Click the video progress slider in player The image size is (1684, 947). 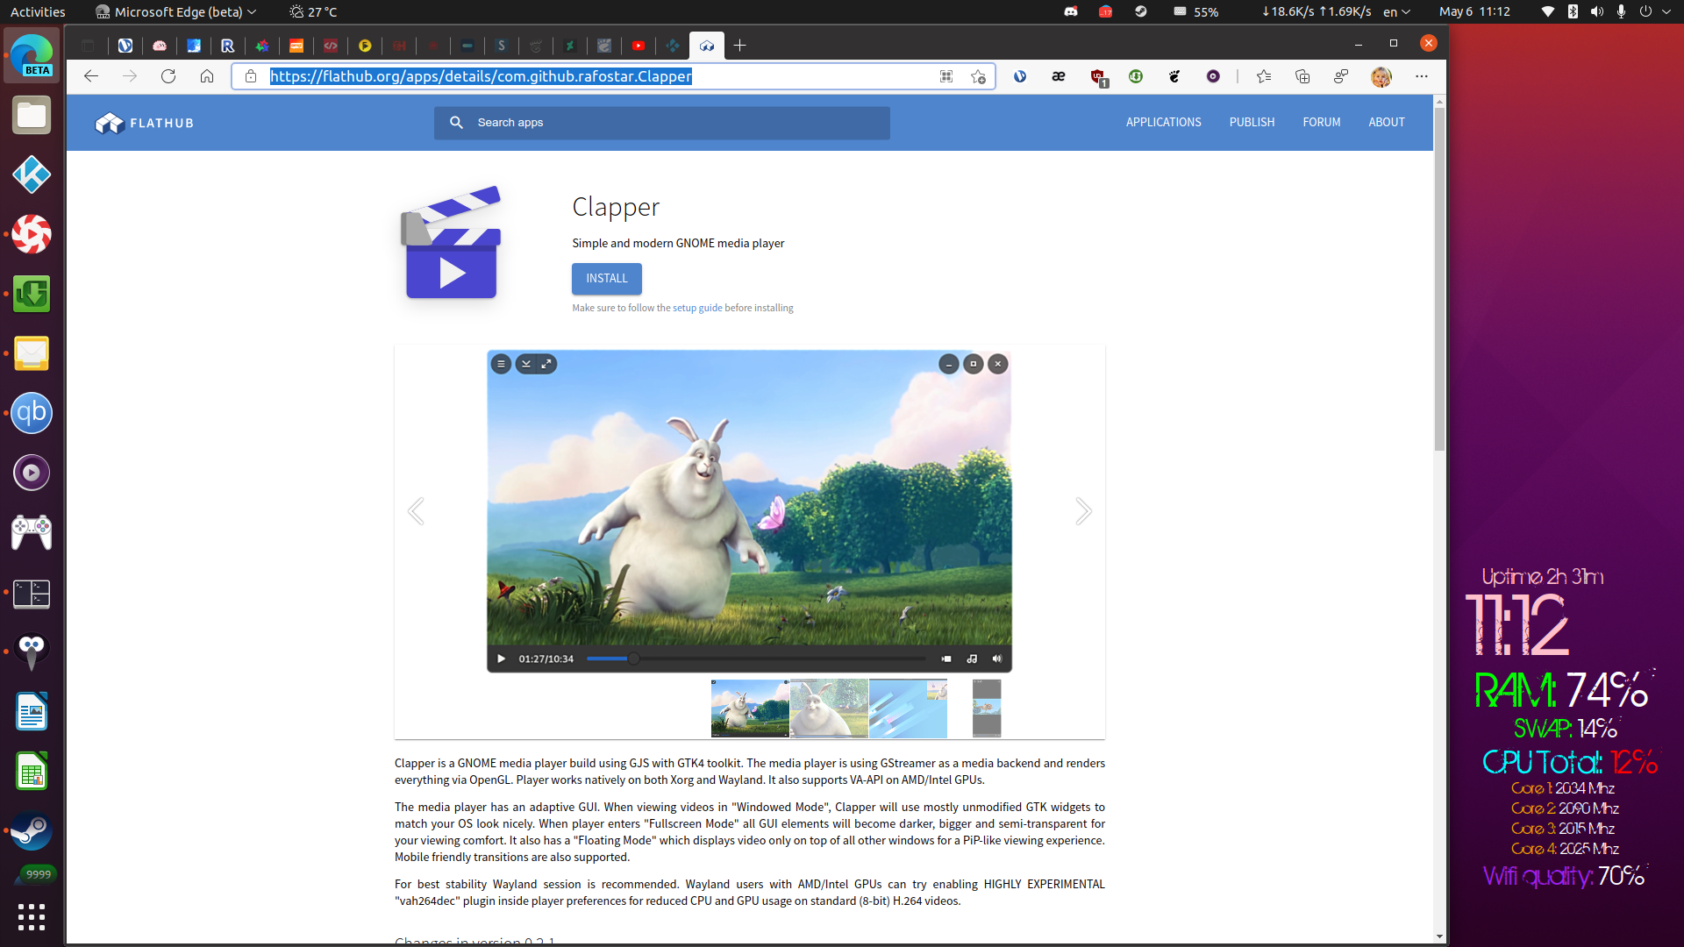point(756,659)
